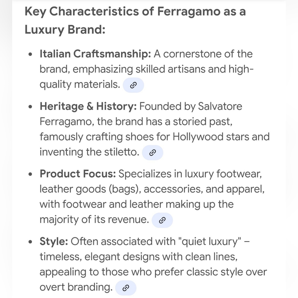Click the bold "Product Focus:" label
Viewport: 298px width, 298px height.
click(78, 174)
